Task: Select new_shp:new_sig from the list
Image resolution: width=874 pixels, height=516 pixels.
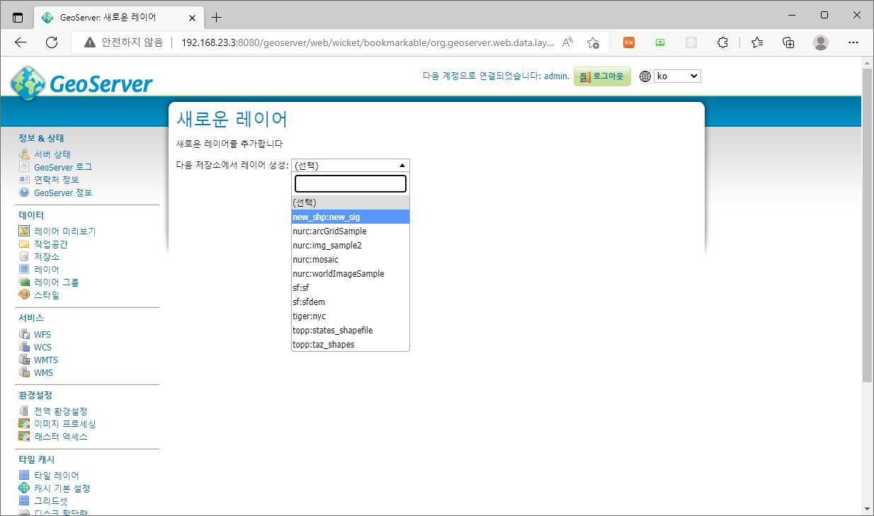Action: [351, 217]
